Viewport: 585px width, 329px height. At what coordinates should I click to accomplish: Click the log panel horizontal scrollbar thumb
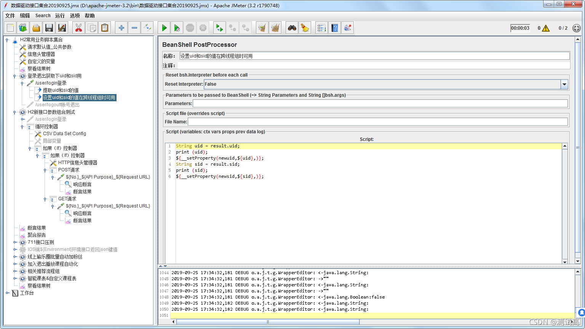point(268,322)
